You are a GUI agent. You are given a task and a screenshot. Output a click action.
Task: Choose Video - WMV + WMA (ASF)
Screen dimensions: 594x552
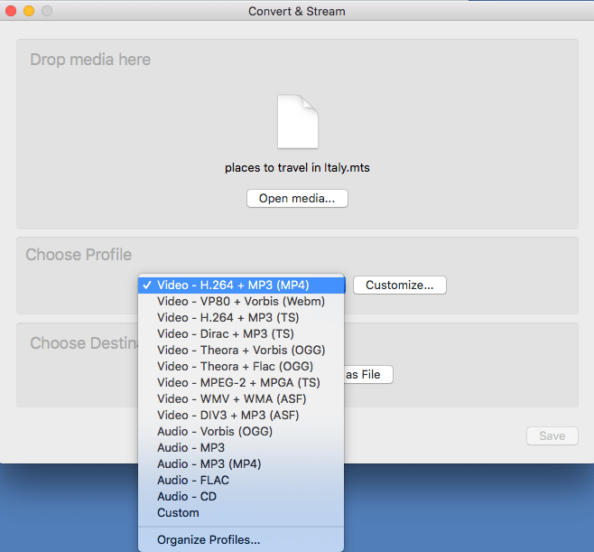point(241,399)
